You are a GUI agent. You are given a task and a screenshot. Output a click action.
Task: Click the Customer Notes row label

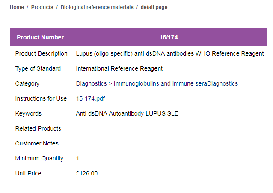point(37,144)
